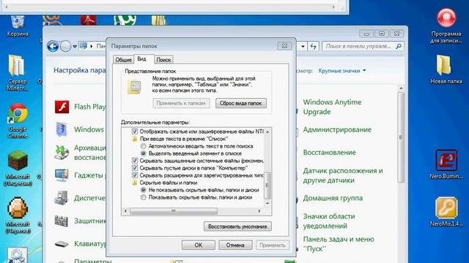The width and height of the screenshot is (469, 263).
Task: Click the settings list scroll-left arrow
Action: pos(125,211)
